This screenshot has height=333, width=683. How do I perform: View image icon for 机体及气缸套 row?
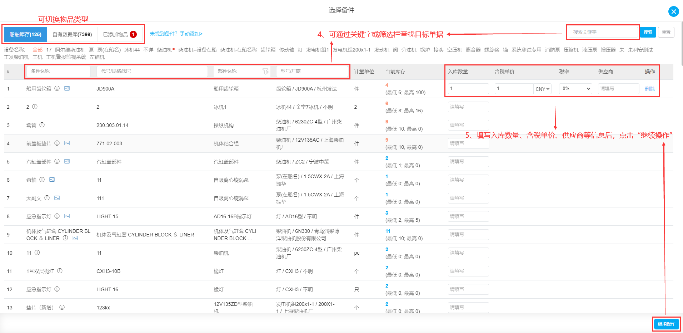(x=75, y=238)
